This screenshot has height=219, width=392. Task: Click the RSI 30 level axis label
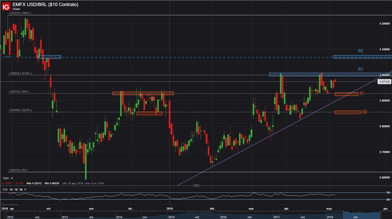(x=388, y=199)
